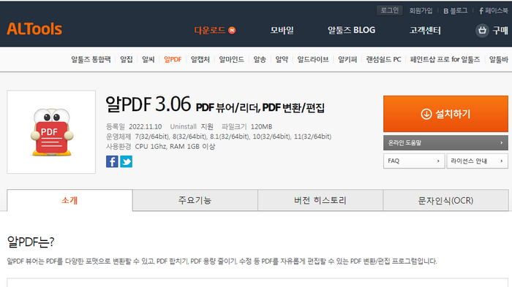
Task: Click registration date 2022.11.10
Action: 146,126
